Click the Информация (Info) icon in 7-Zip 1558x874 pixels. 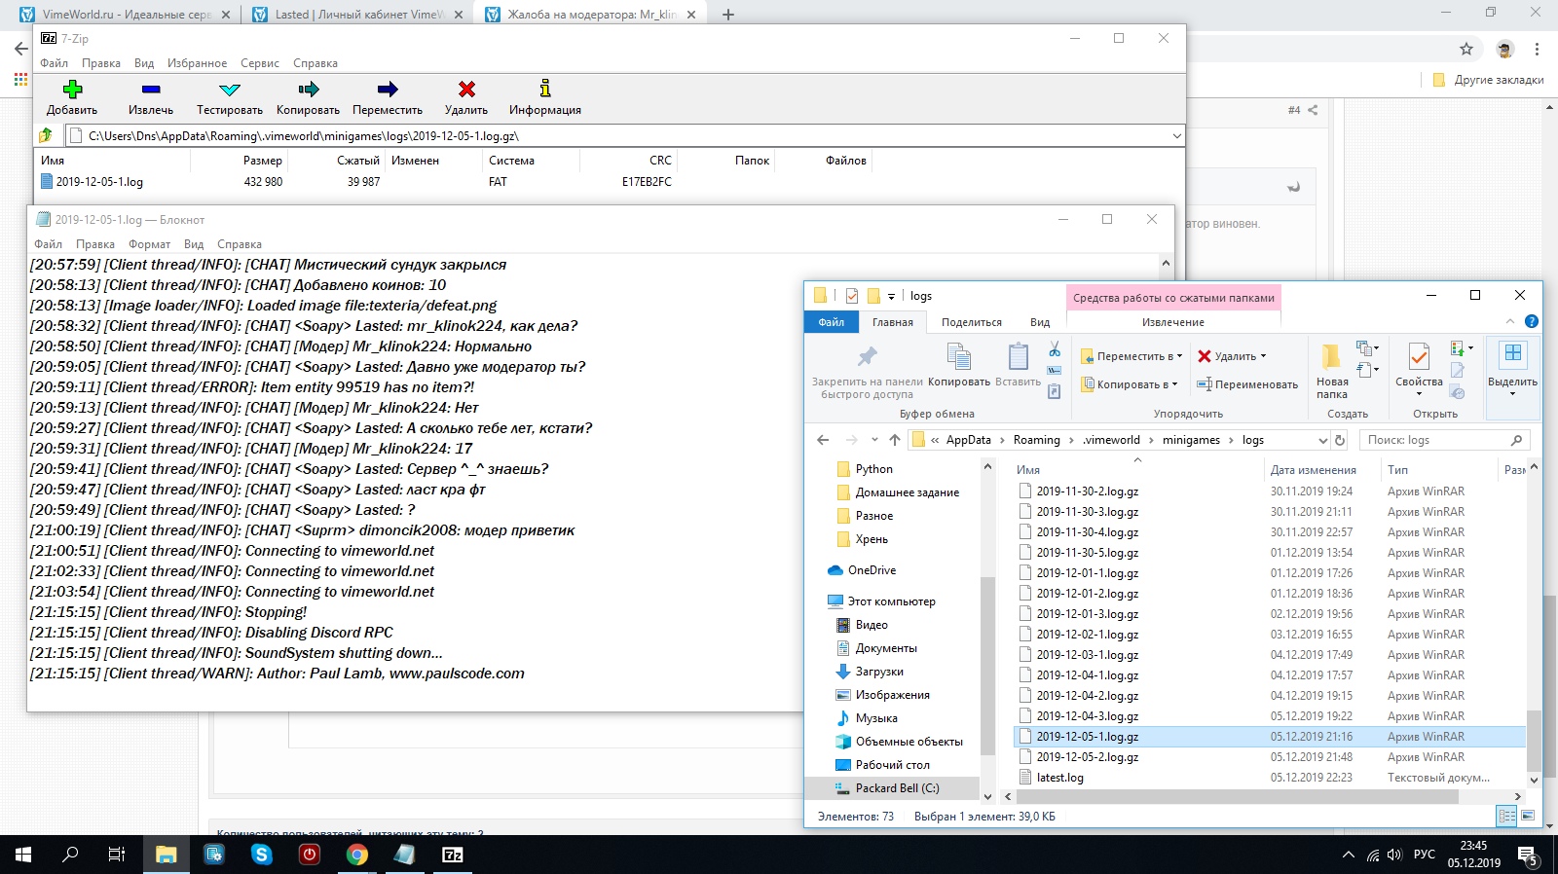click(545, 89)
